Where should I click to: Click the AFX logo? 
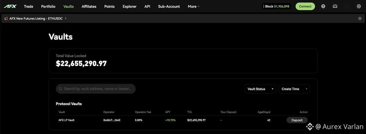pyautogui.click(x=10, y=6)
